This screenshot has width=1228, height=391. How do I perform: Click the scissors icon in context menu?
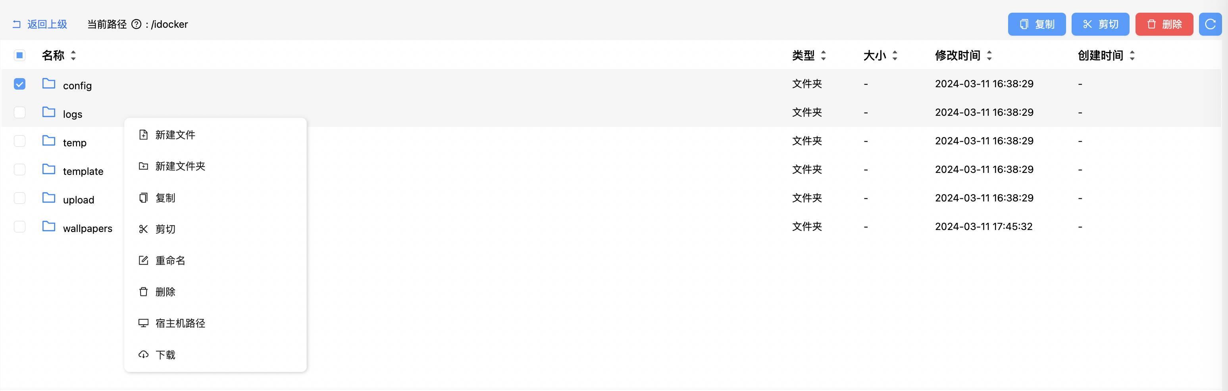pos(143,229)
